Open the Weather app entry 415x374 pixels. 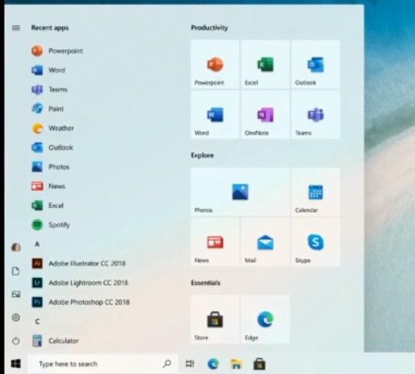coord(52,128)
